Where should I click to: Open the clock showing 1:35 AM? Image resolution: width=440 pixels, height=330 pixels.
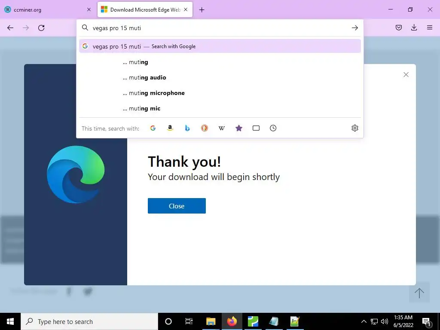403,321
